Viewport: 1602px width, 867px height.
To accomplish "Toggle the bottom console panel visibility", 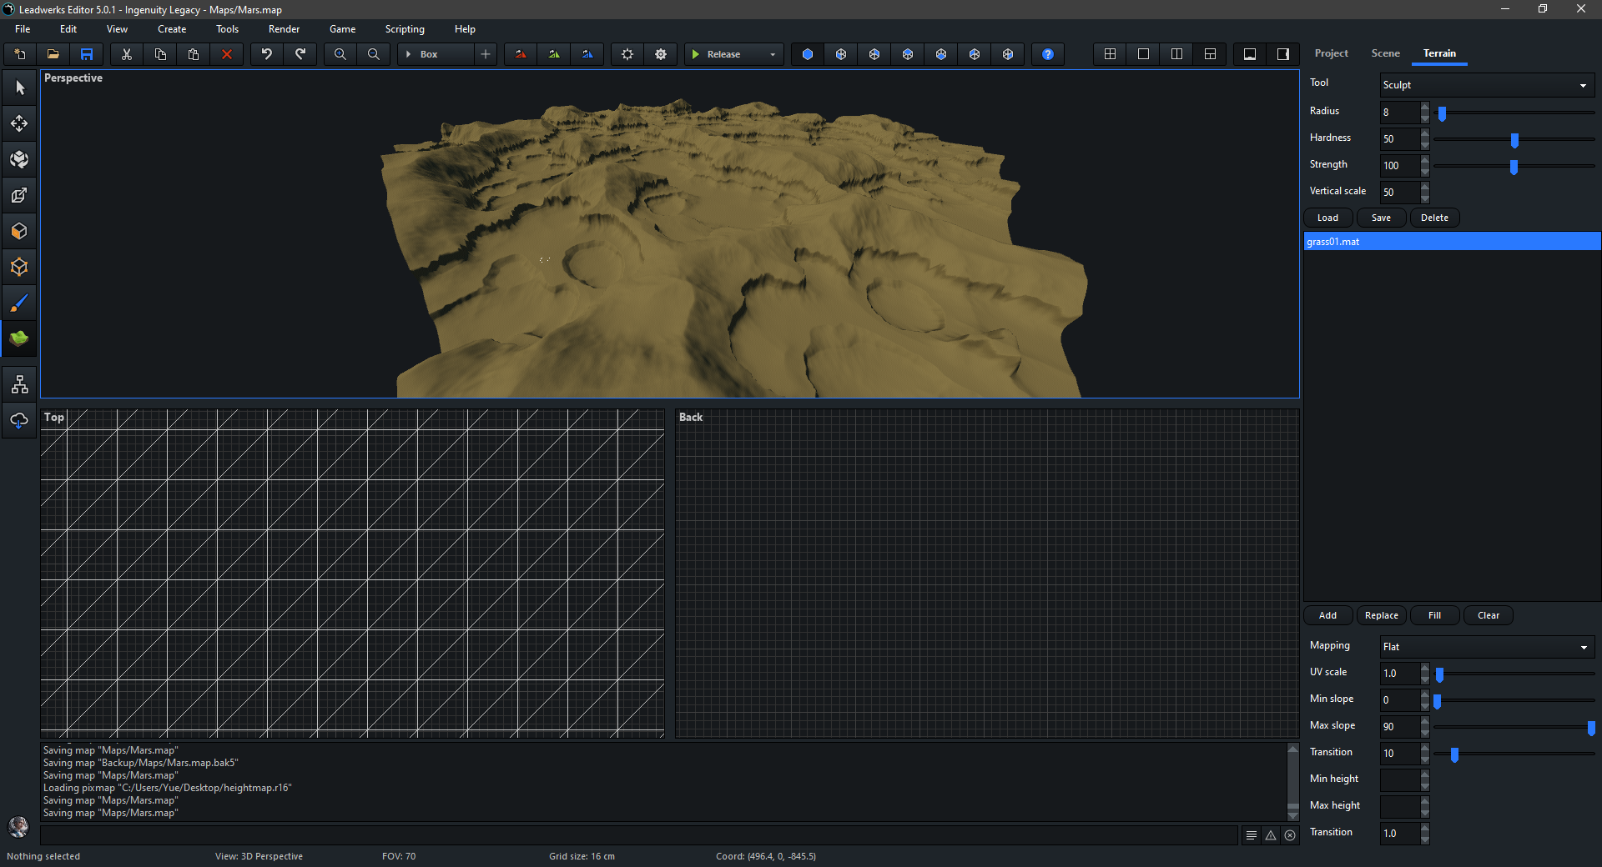I will click(1250, 54).
